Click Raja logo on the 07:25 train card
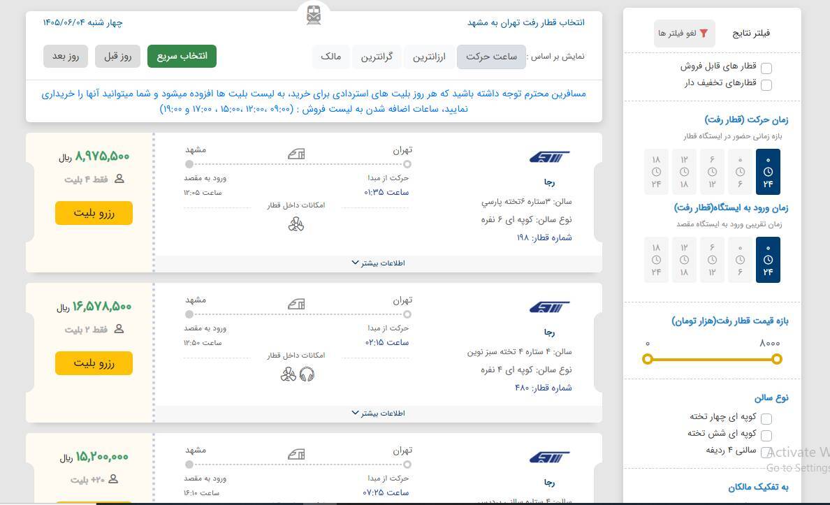The width and height of the screenshot is (830, 505). tap(549, 457)
